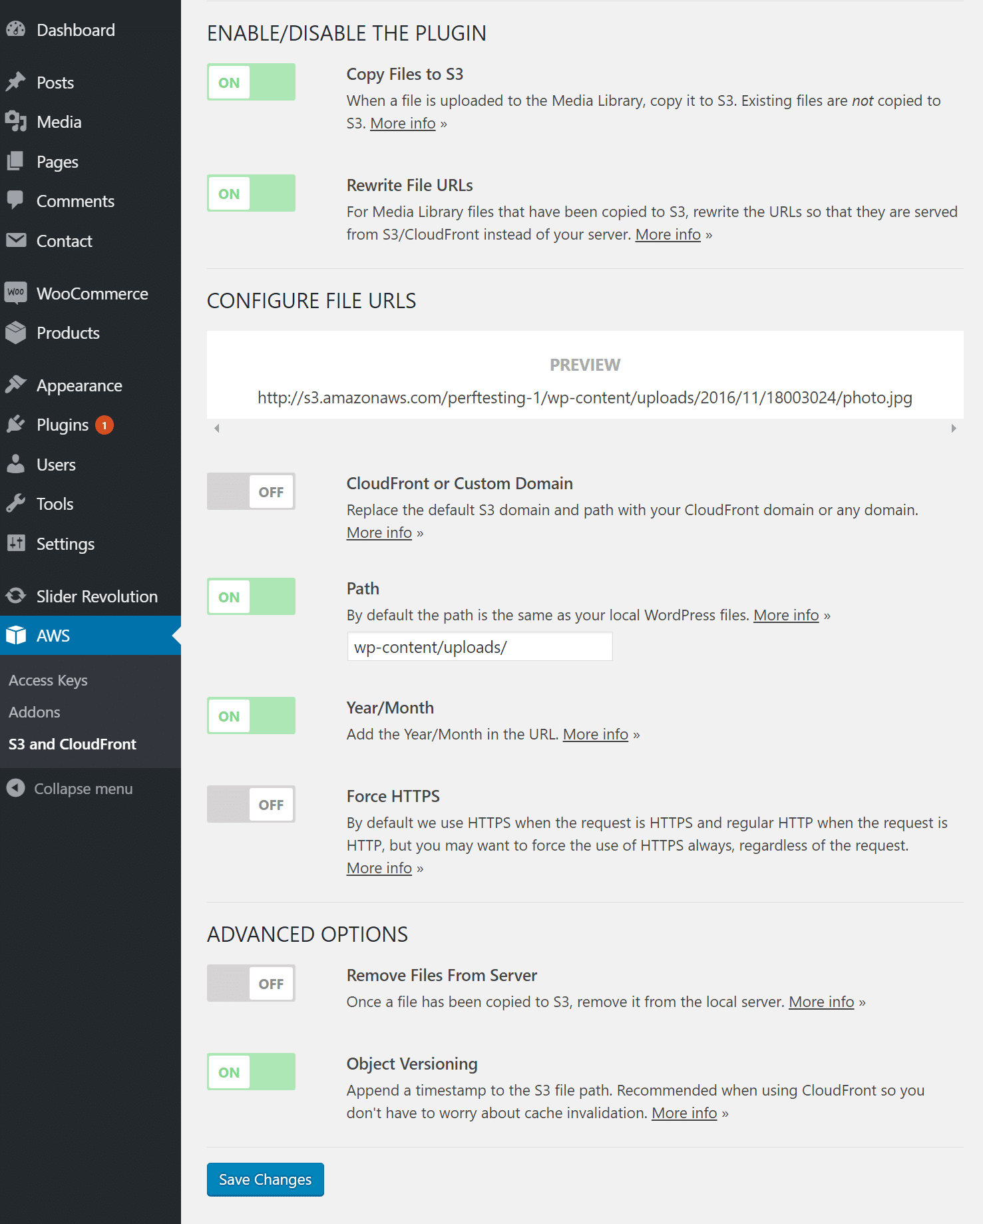Click the right arrow on the preview bar

[x=953, y=428]
